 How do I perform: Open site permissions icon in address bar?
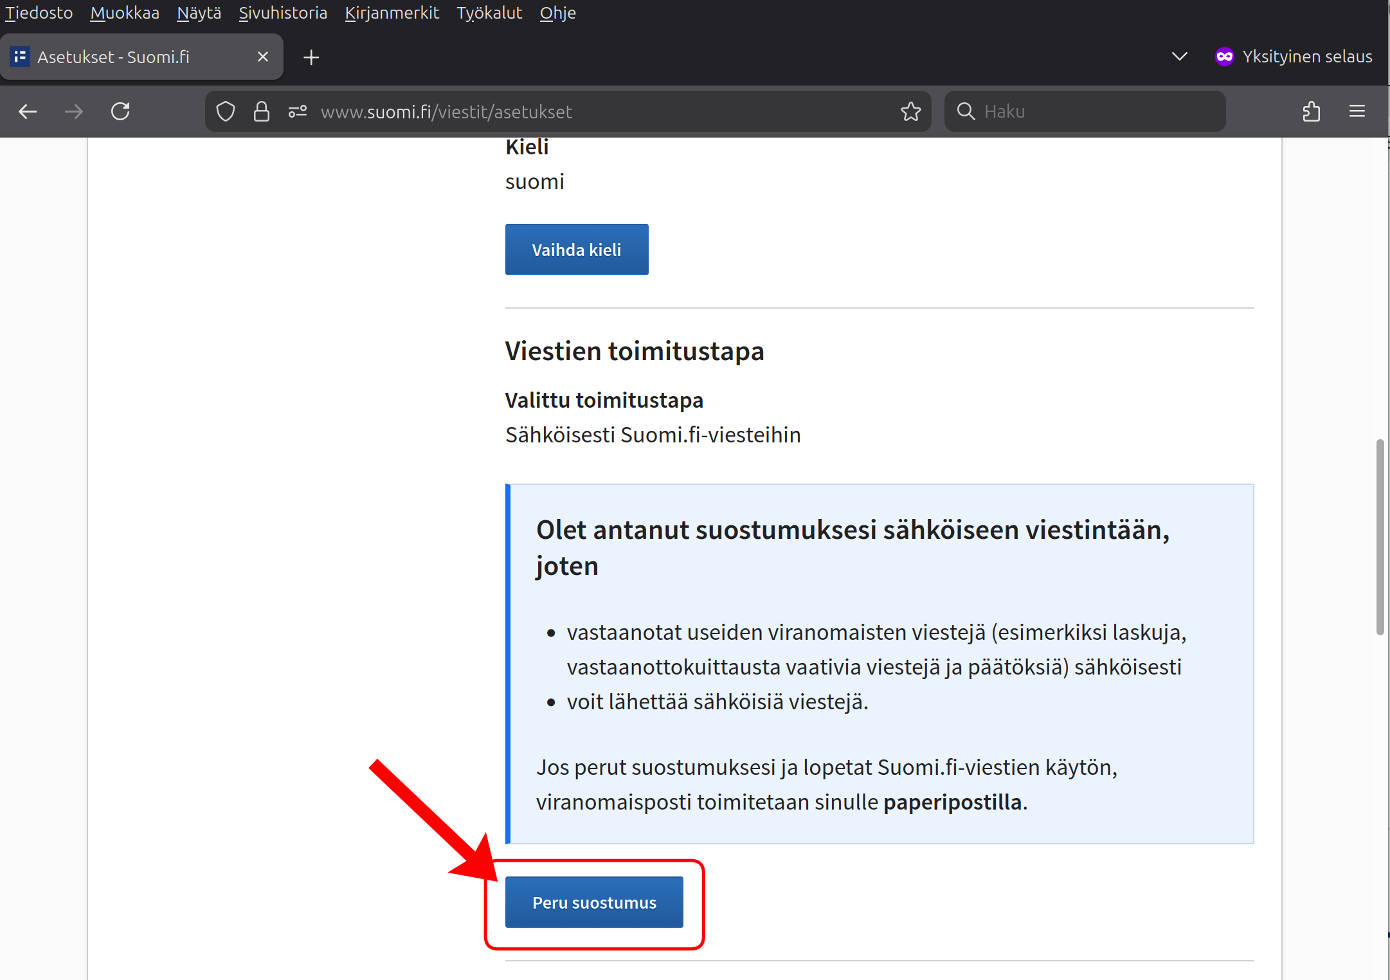coord(297,112)
